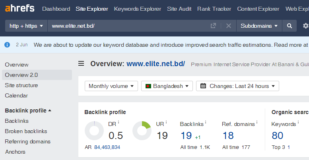Click the UR value 19

[x=162, y=135]
